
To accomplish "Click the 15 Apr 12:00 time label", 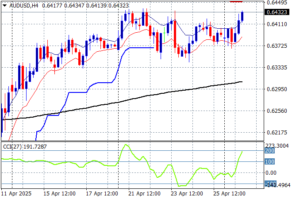I will pos(59,194).
